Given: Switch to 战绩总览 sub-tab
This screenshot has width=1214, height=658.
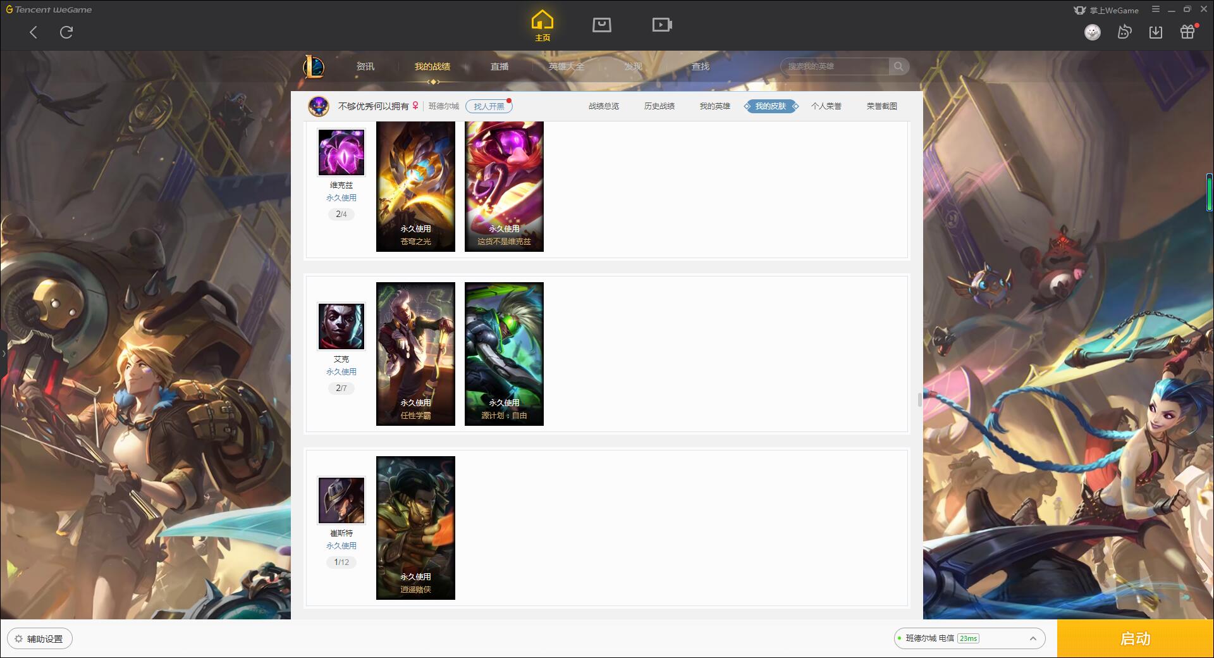Looking at the screenshot, I should 604,106.
